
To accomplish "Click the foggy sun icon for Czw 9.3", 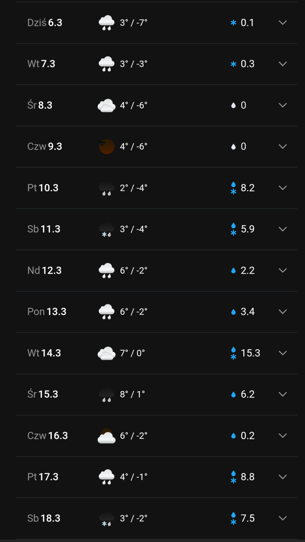I will (106, 146).
